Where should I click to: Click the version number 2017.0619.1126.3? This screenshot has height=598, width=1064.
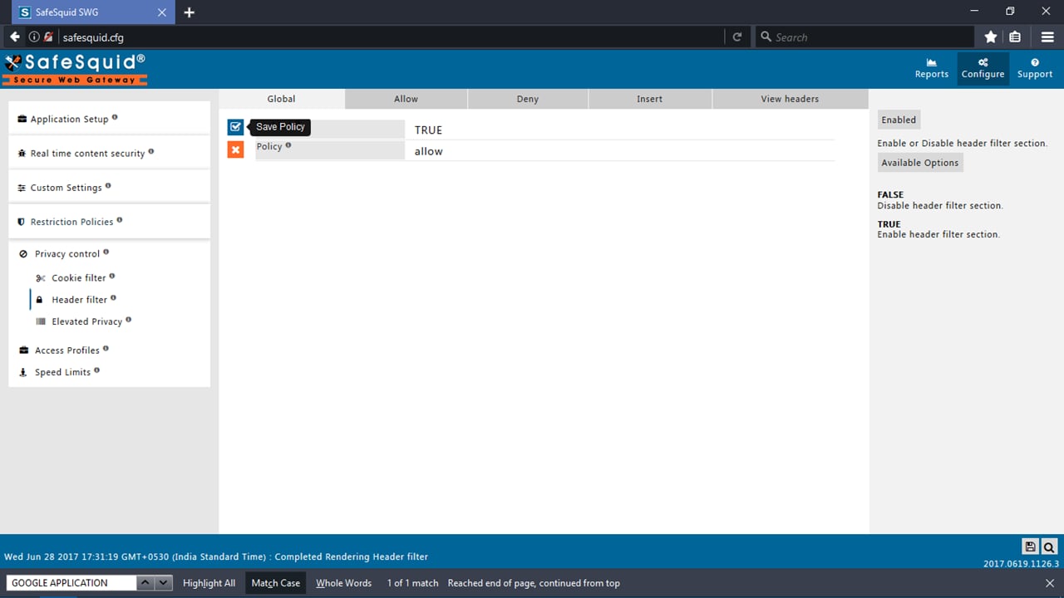coord(1021,564)
